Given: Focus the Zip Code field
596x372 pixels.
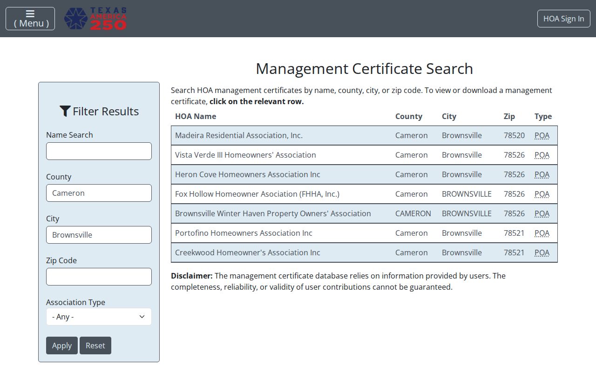Looking at the screenshot, I should pos(99,277).
